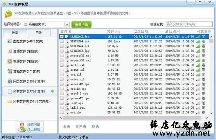Viewport: 216px width, 140px height.
Task: Click the 提交问题给工程师 feedback button
Action: coord(30,127)
